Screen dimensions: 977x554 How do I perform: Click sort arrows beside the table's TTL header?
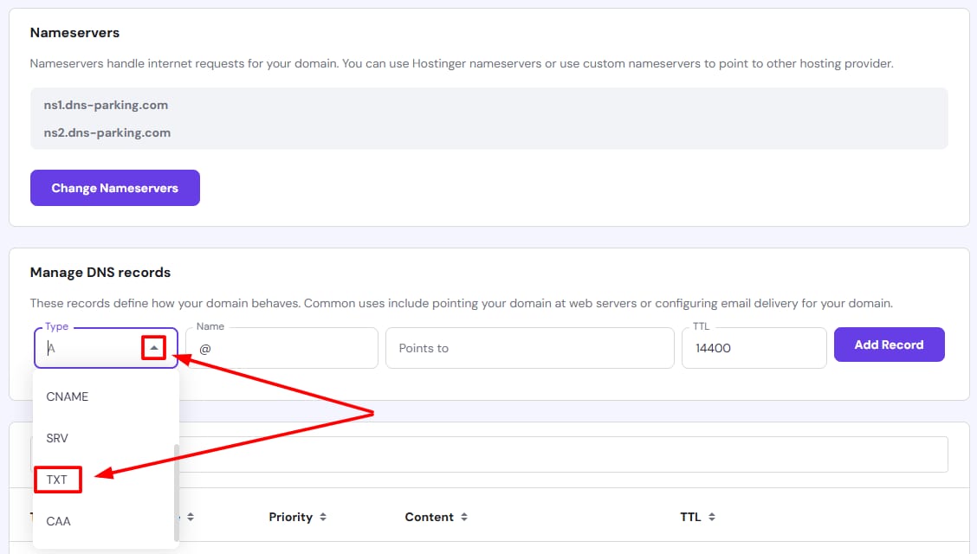pyautogui.click(x=712, y=517)
